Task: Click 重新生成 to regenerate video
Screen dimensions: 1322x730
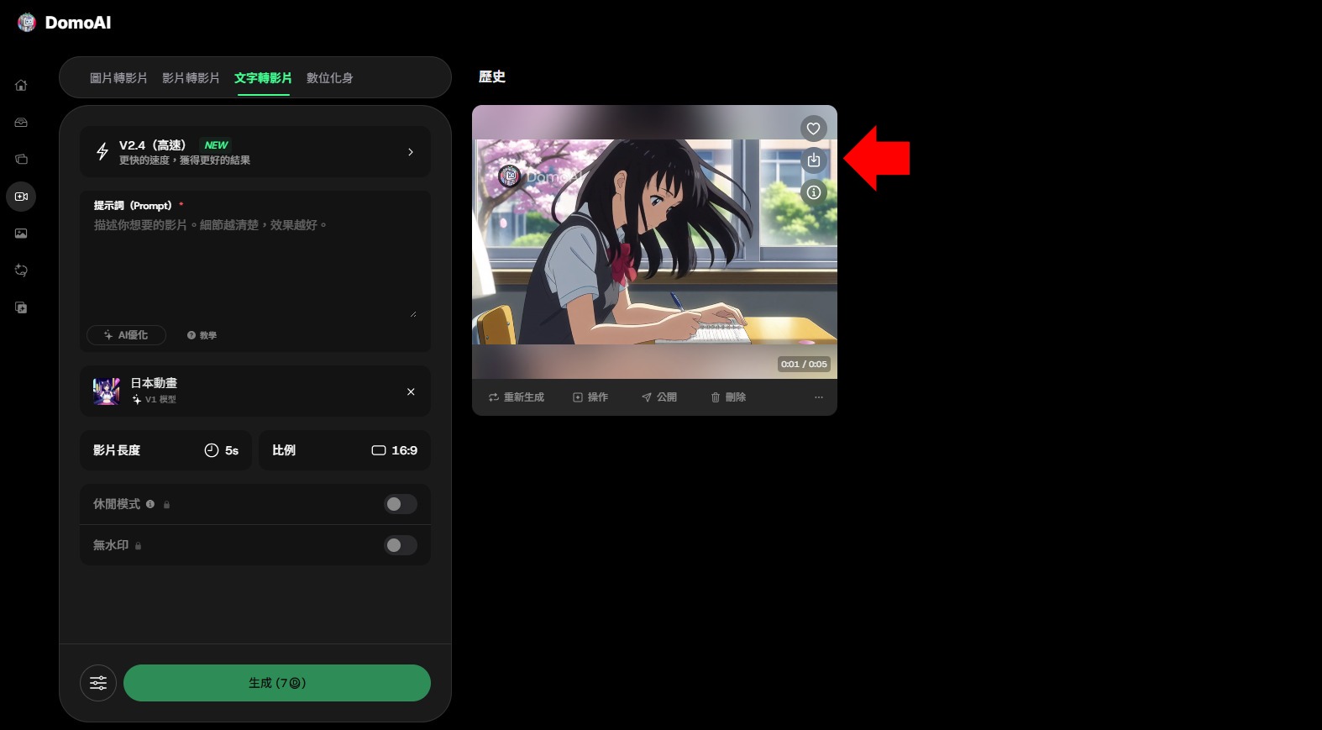Action: pos(517,397)
